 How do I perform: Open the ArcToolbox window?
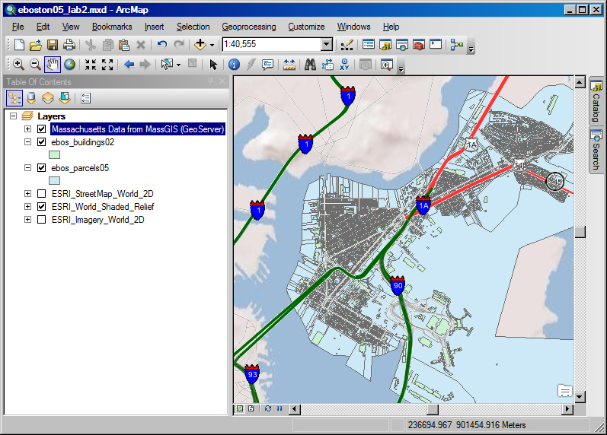coord(418,45)
